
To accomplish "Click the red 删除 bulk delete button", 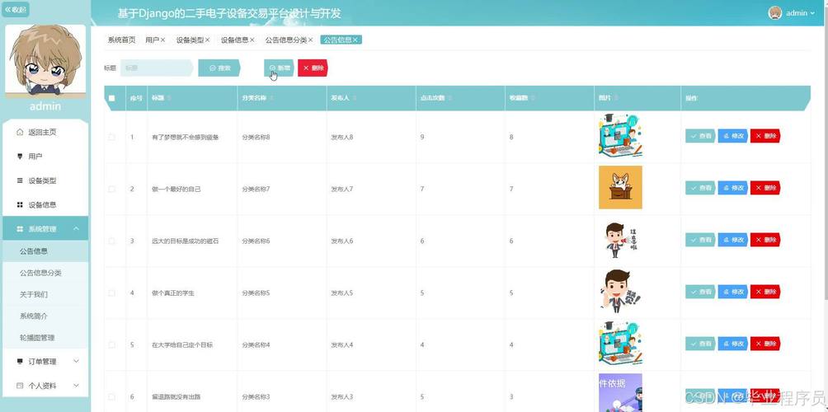I will [313, 68].
